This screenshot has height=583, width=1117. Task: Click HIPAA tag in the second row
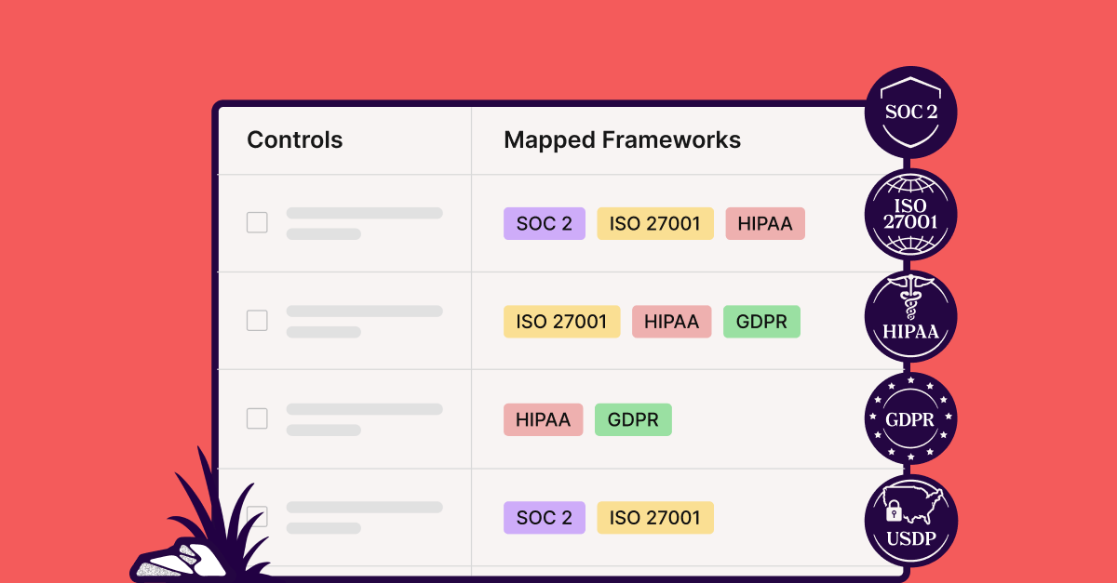click(671, 322)
